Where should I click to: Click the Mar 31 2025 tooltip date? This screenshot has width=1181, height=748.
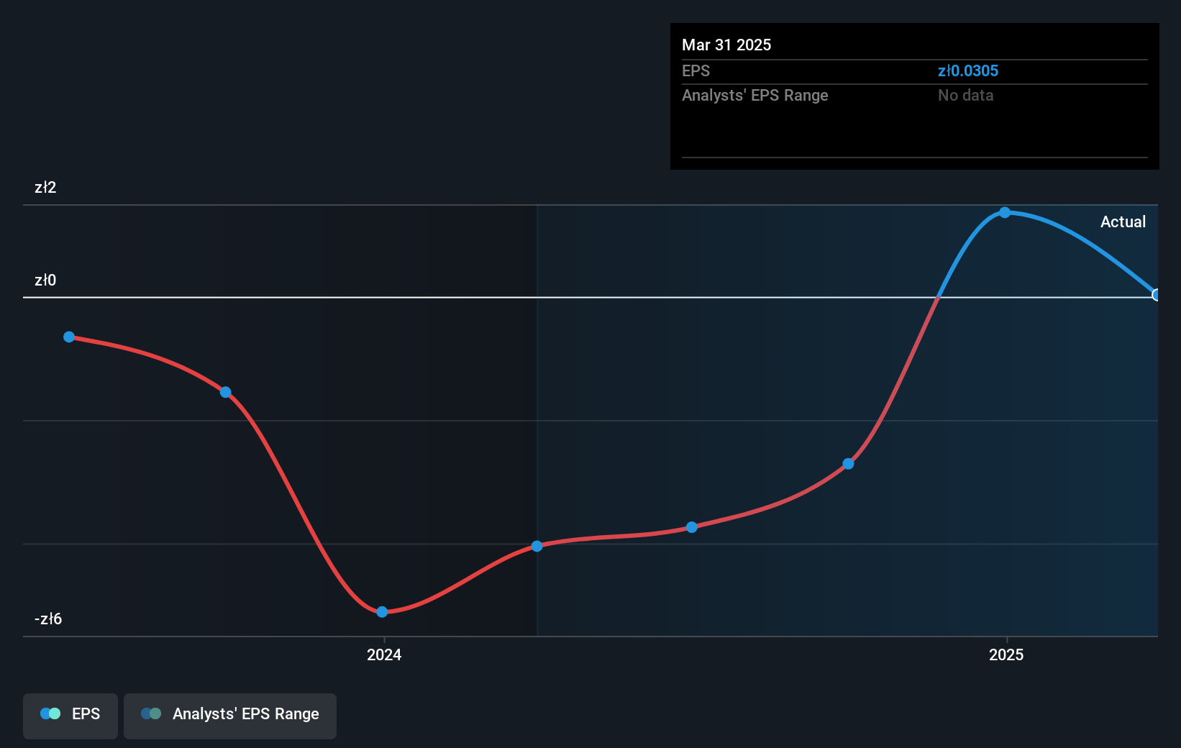pos(726,45)
